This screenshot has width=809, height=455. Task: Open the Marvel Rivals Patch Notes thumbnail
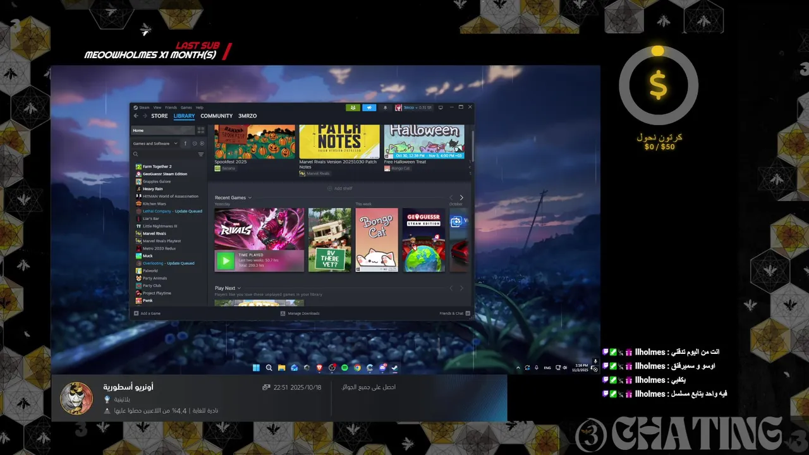tap(339, 142)
